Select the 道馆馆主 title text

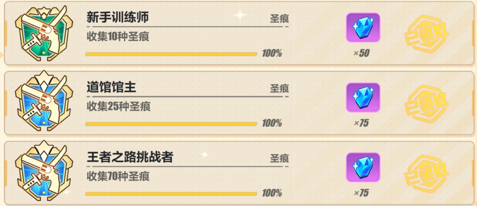click(111, 87)
